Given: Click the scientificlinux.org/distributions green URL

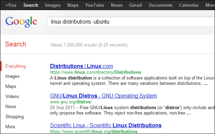Looking at the screenshot, I should point(94,131).
